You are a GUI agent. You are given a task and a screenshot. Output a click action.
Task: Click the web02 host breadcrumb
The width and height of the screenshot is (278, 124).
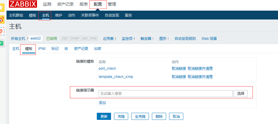click(36, 38)
